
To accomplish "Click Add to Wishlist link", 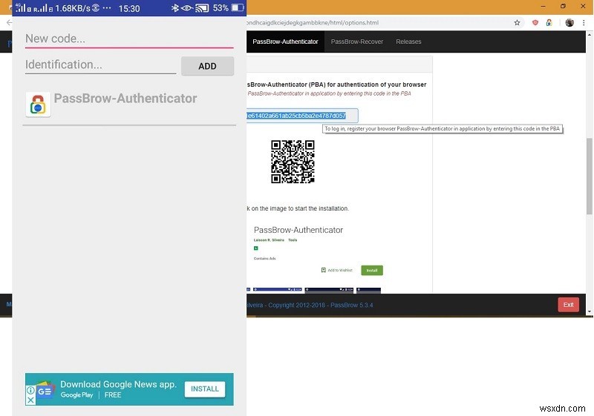I will (337, 270).
